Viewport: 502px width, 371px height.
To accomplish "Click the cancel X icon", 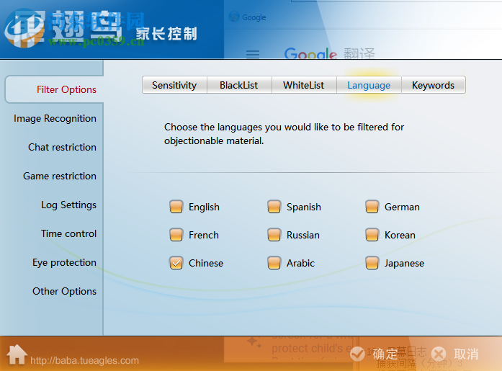I will click(x=439, y=354).
